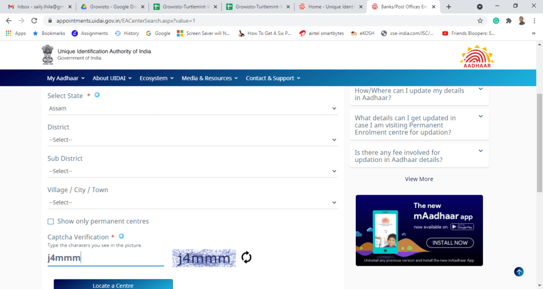This screenshot has width=543, height=289.
Task: Open the Select State dropdown
Action: coord(192,109)
